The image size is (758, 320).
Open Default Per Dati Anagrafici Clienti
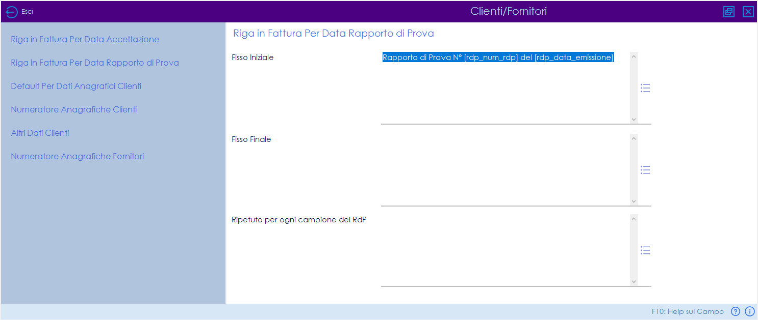point(77,86)
